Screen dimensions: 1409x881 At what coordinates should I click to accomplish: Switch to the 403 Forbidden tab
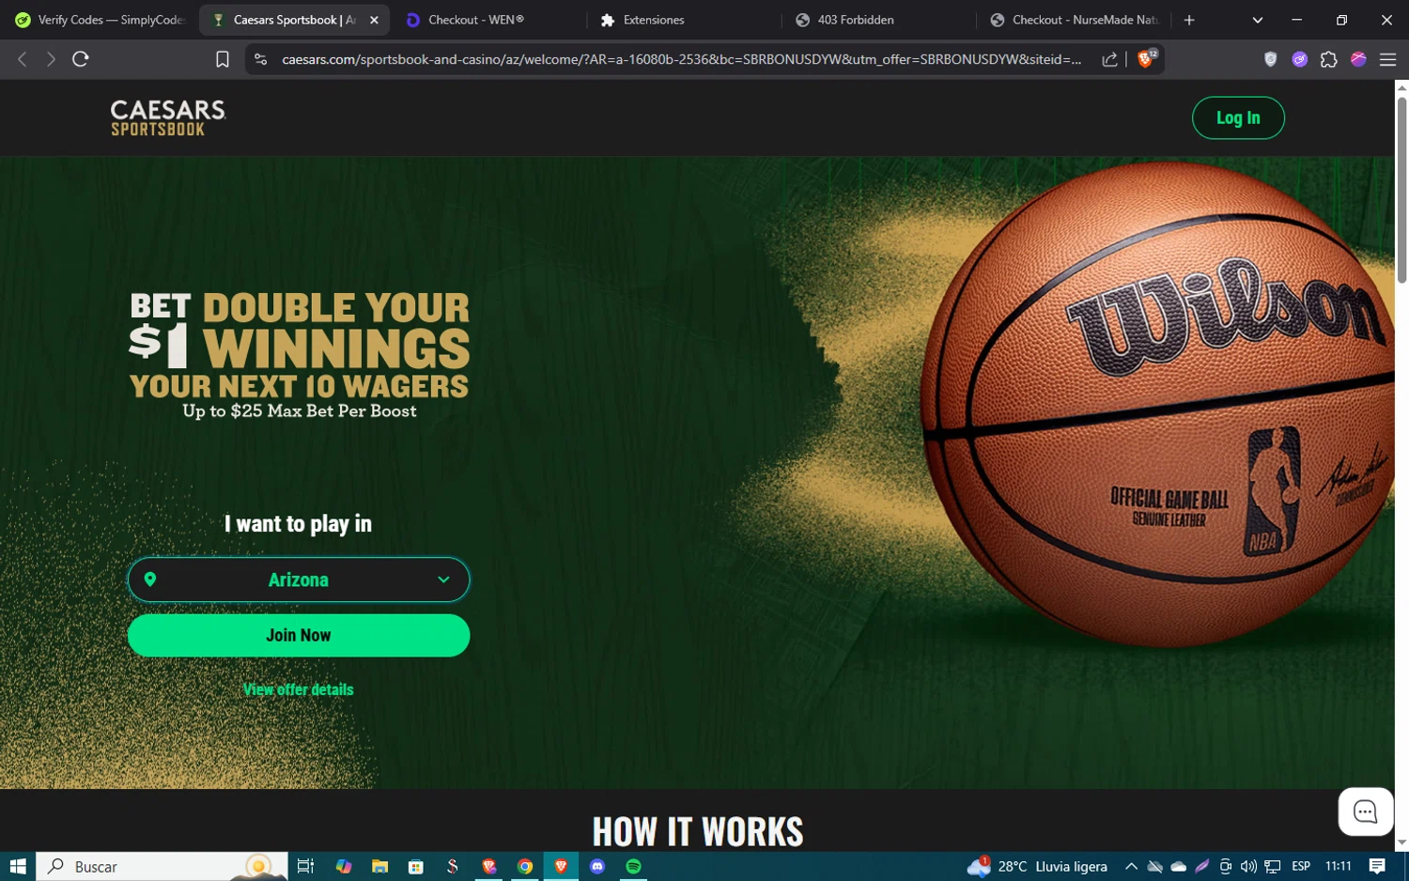pos(877,20)
